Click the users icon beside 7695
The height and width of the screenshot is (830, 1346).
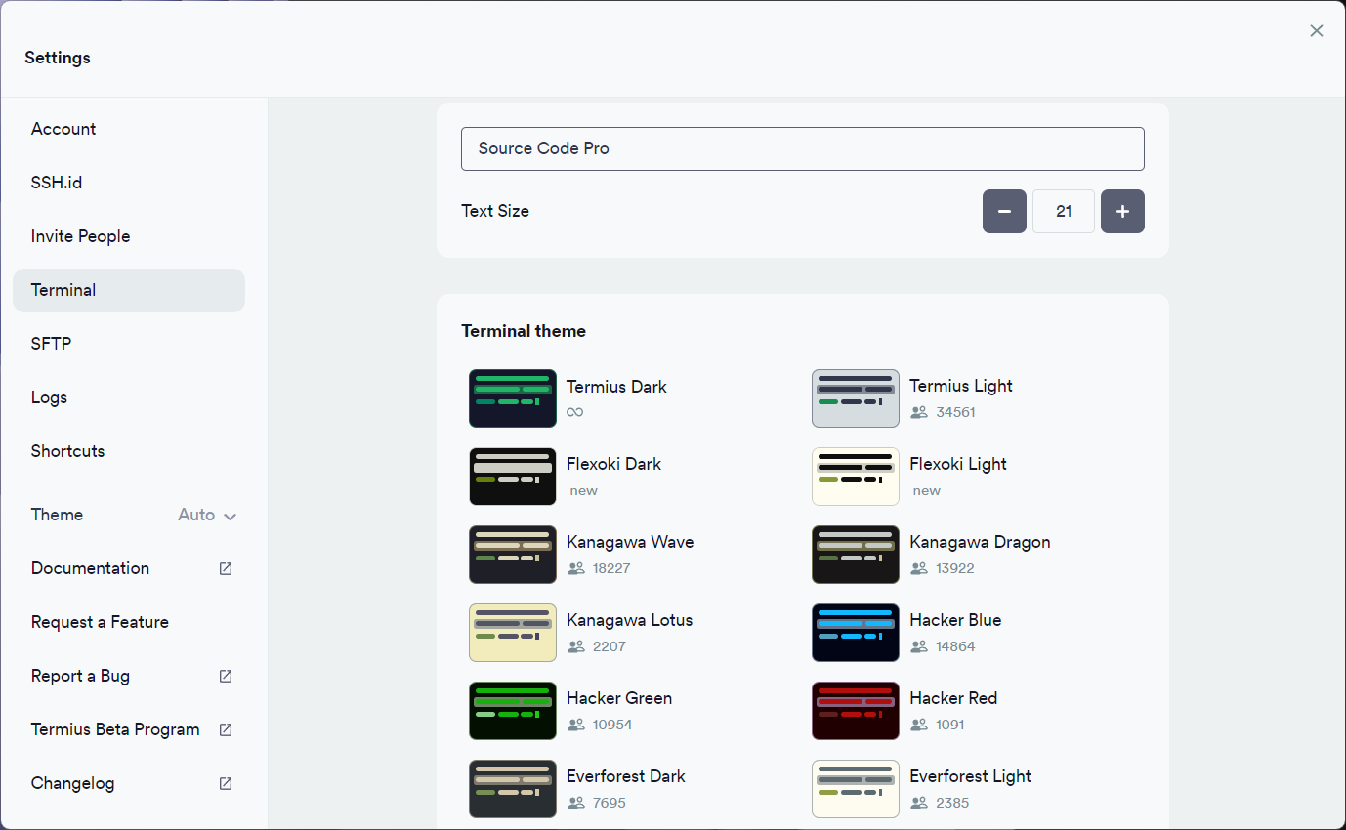pos(575,803)
